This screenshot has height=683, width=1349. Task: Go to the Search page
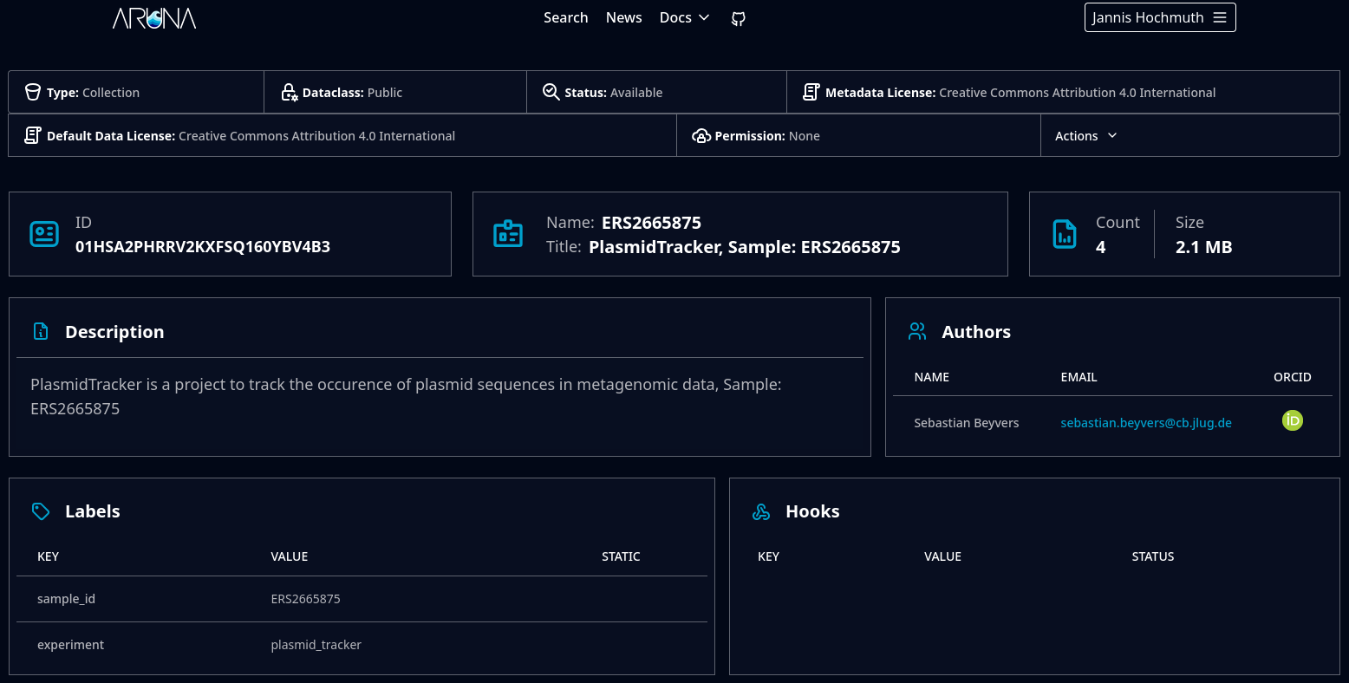(565, 17)
